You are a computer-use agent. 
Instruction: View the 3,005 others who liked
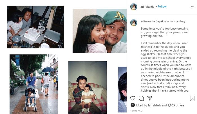click(176, 105)
